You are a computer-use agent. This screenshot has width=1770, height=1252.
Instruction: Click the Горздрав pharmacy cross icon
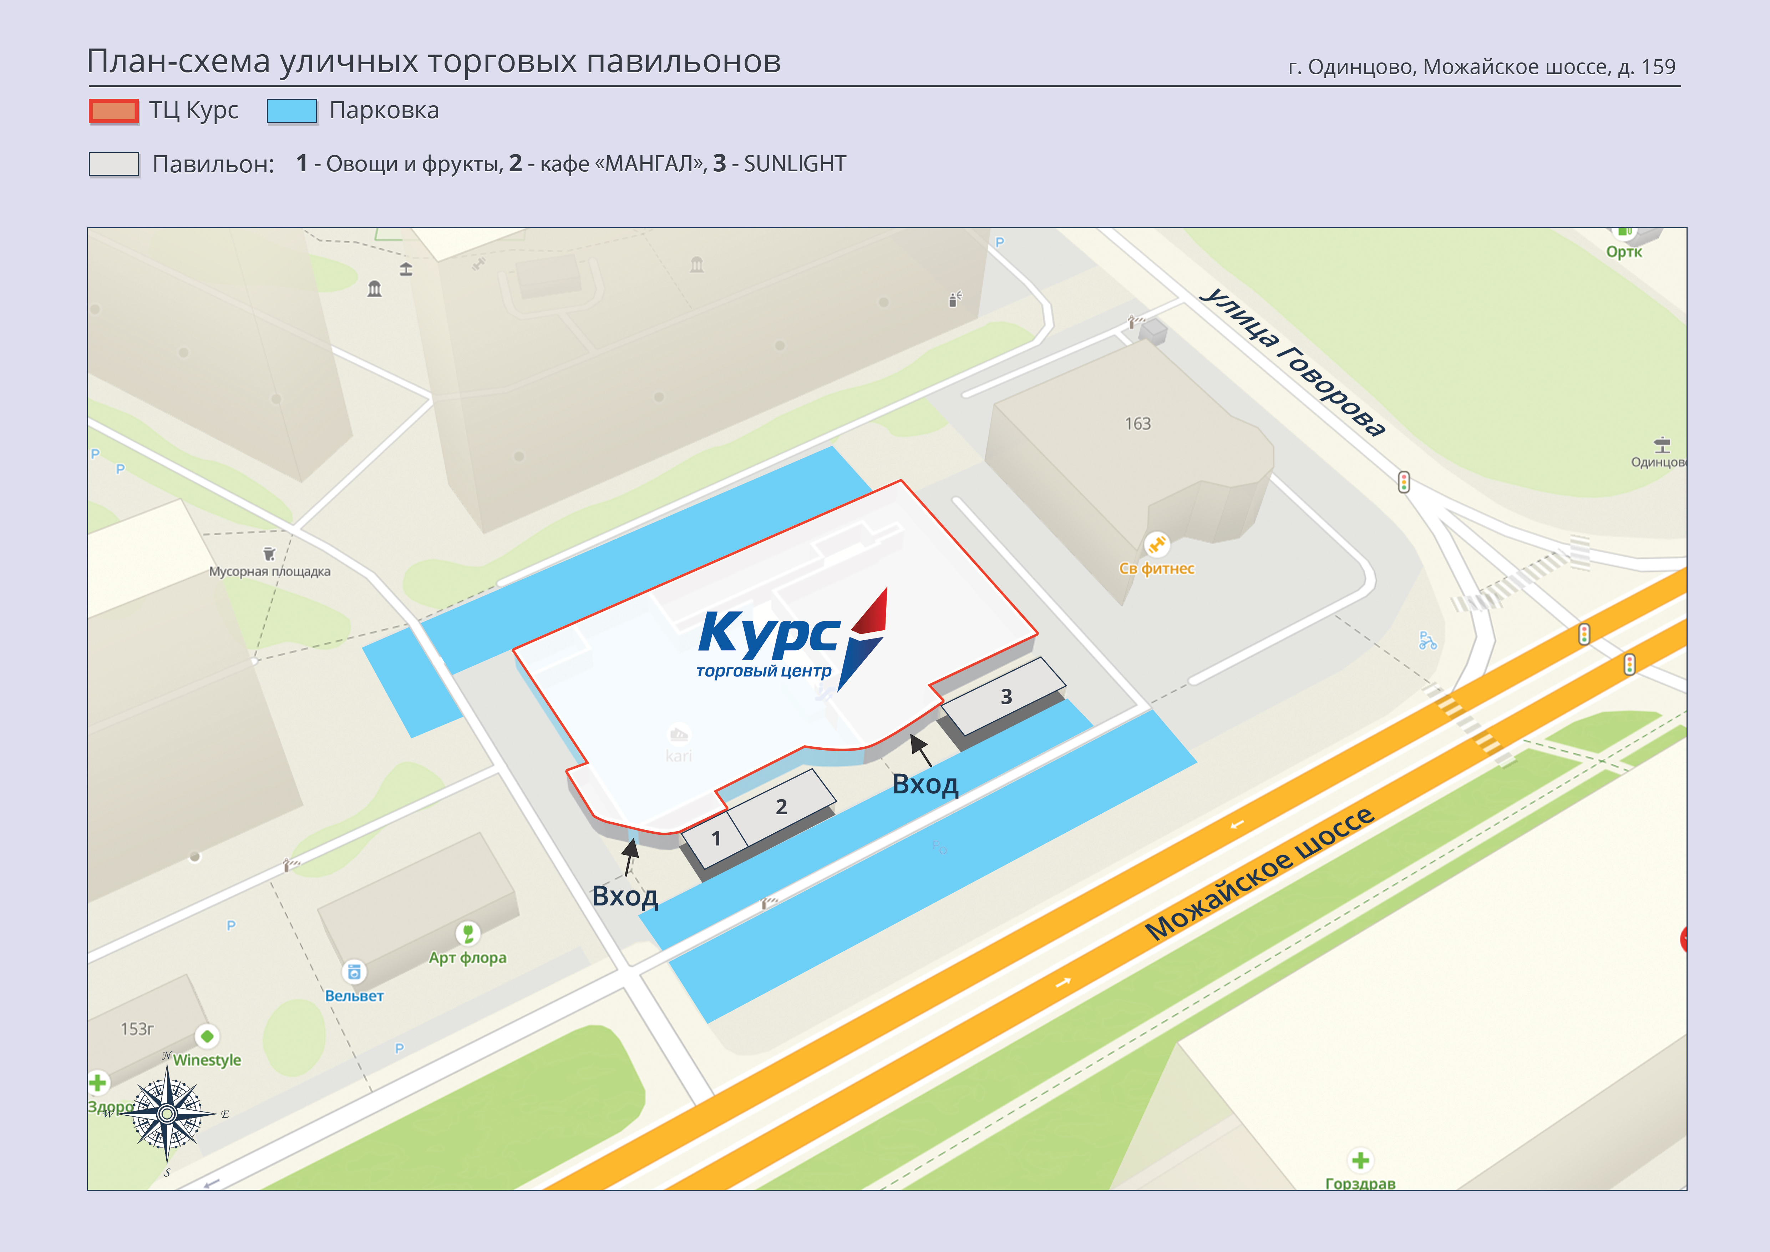click(1360, 1160)
